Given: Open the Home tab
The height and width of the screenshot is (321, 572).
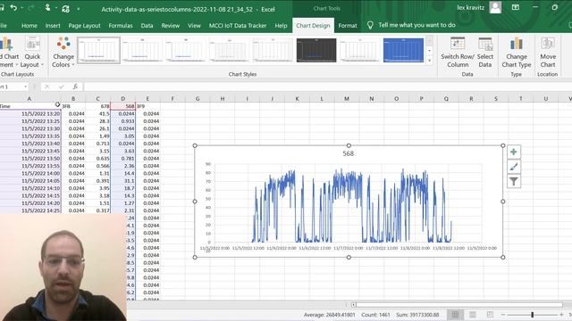Looking at the screenshot, I should 29,26.
